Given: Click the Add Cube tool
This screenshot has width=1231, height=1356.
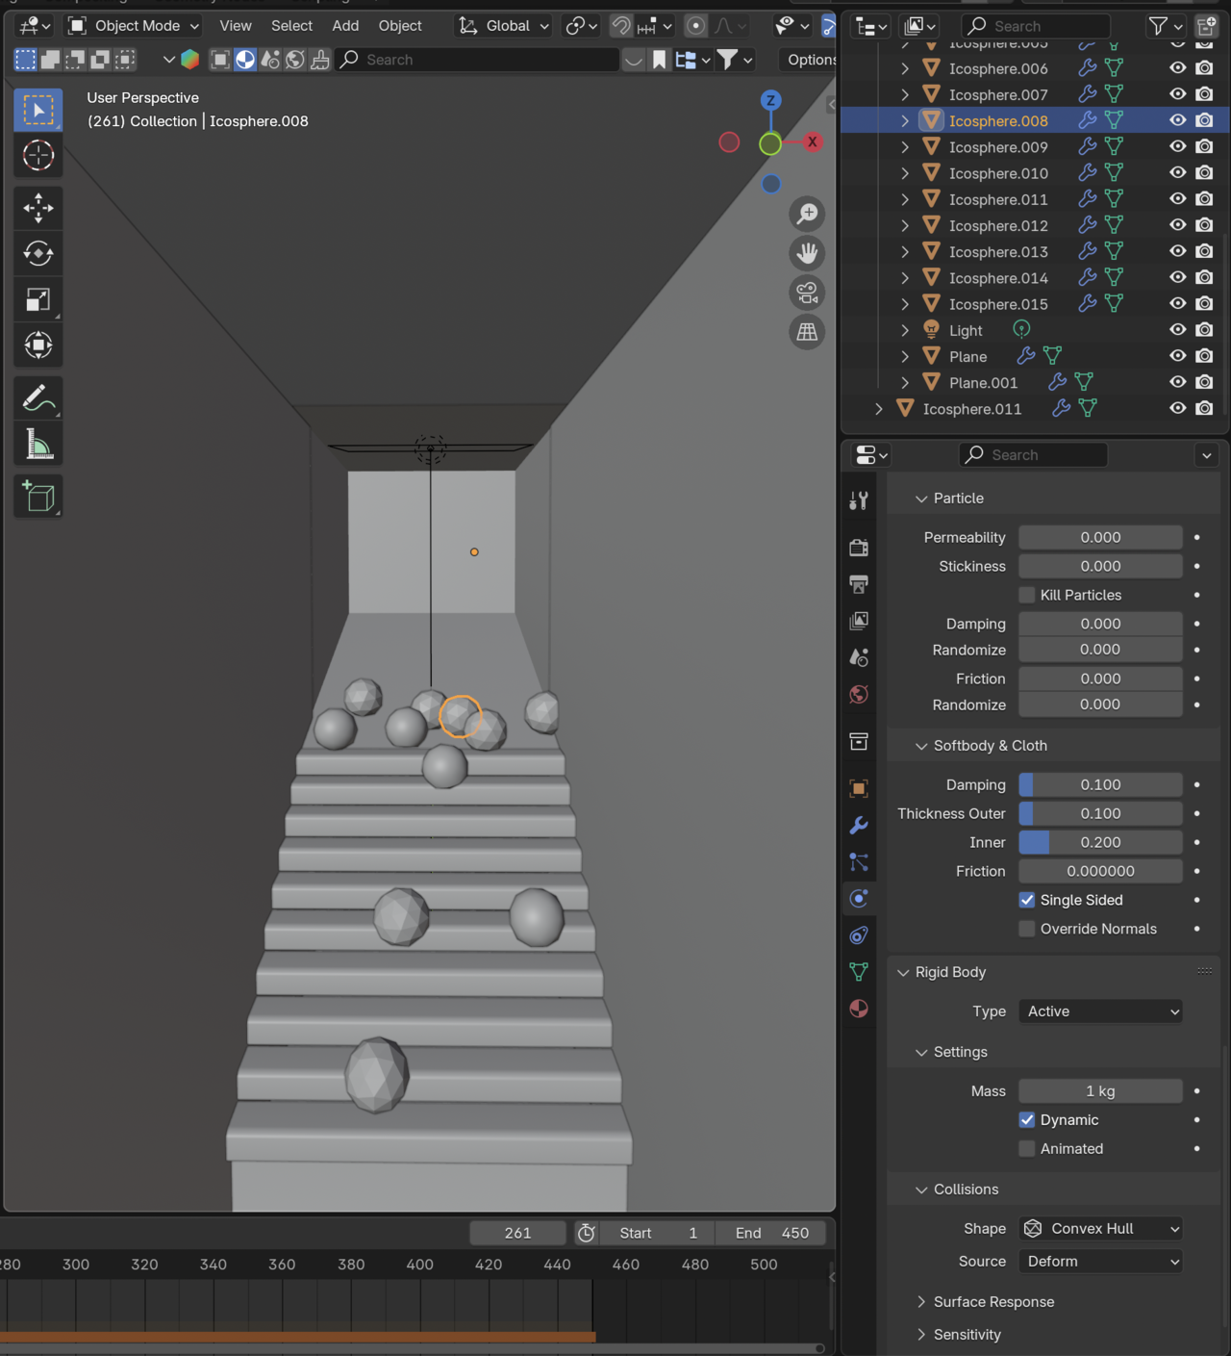Looking at the screenshot, I should [38, 497].
